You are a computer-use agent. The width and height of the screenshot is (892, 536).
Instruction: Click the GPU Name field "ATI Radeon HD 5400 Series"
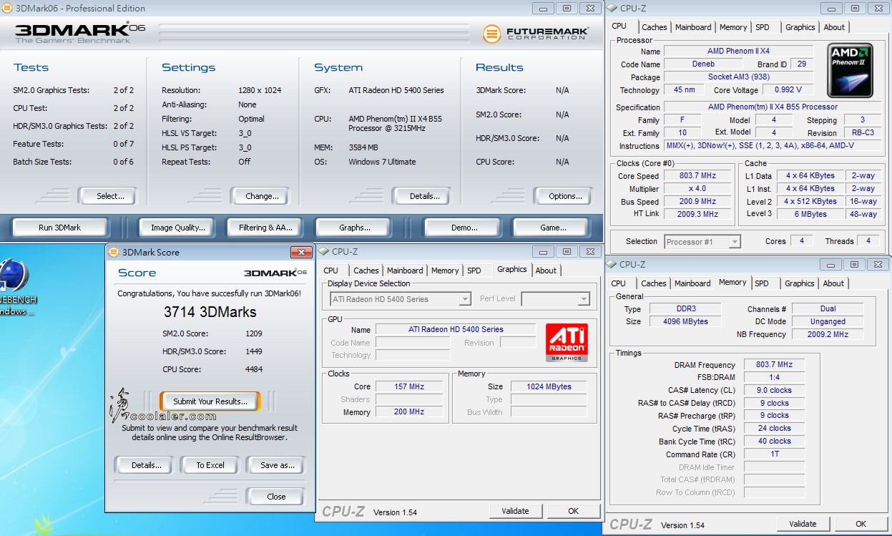[x=456, y=330]
